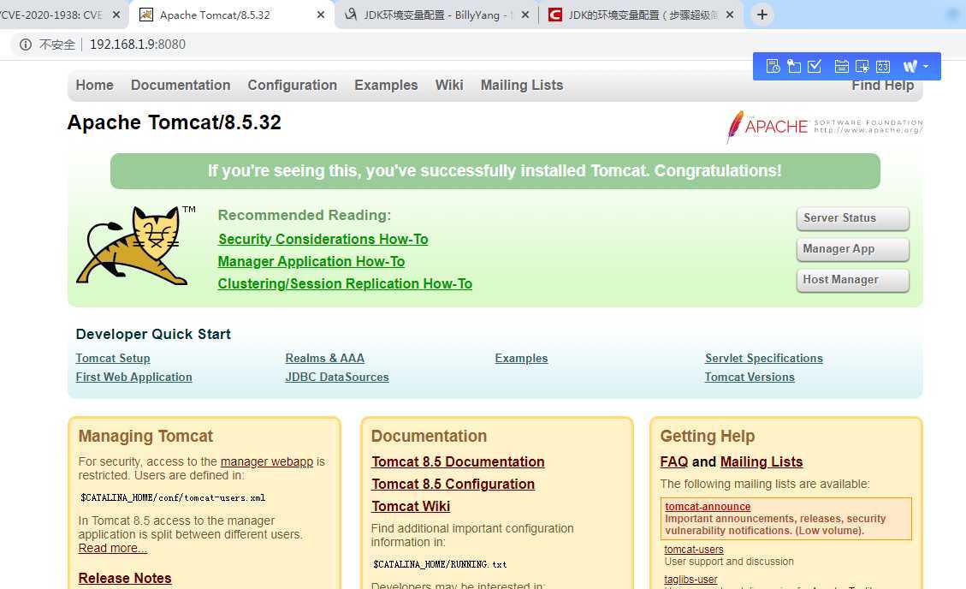Open the Examples navigation item in top bar
The height and width of the screenshot is (589, 966).
(386, 85)
